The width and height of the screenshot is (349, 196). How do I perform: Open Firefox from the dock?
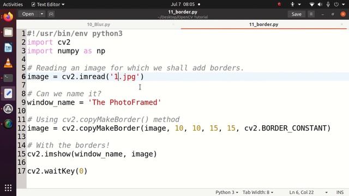(8, 17)
